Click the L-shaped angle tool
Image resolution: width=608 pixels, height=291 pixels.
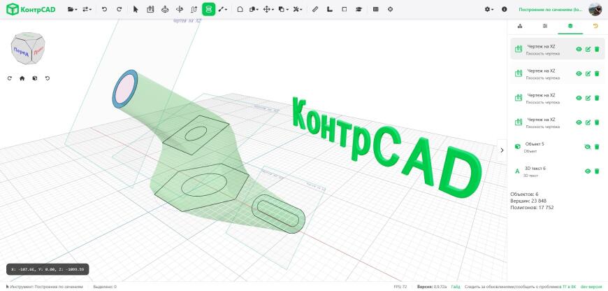330,9
